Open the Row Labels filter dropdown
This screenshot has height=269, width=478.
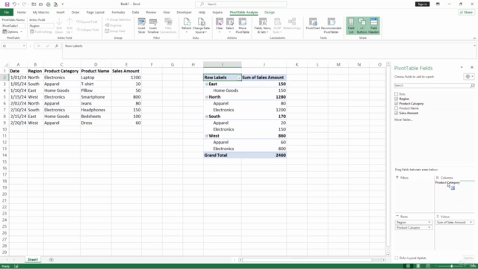coord(239,78)
